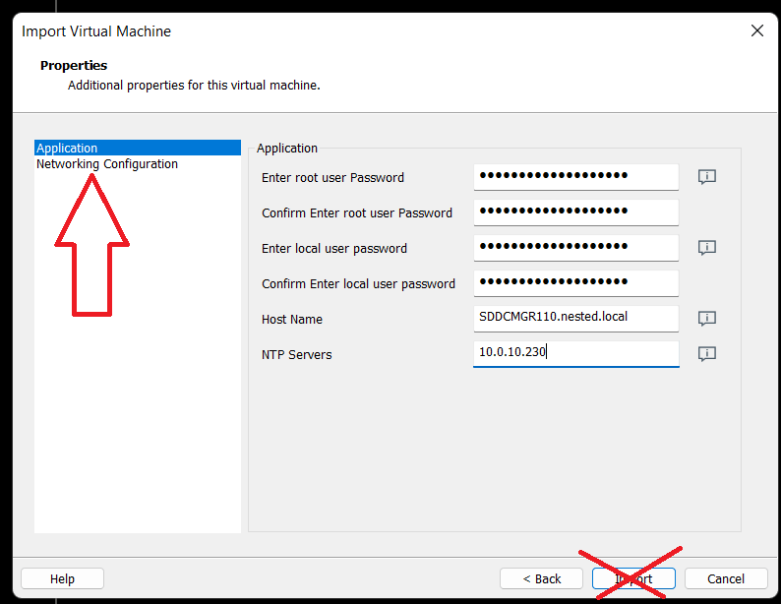781x604 pixels.
Task: Select Networking Configuration in the list
Action: pyautogui.click(x=107, y=164)
